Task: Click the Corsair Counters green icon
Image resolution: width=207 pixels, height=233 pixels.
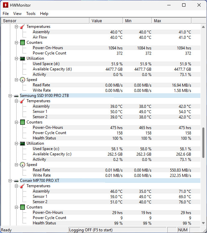Action: [23, 207]
